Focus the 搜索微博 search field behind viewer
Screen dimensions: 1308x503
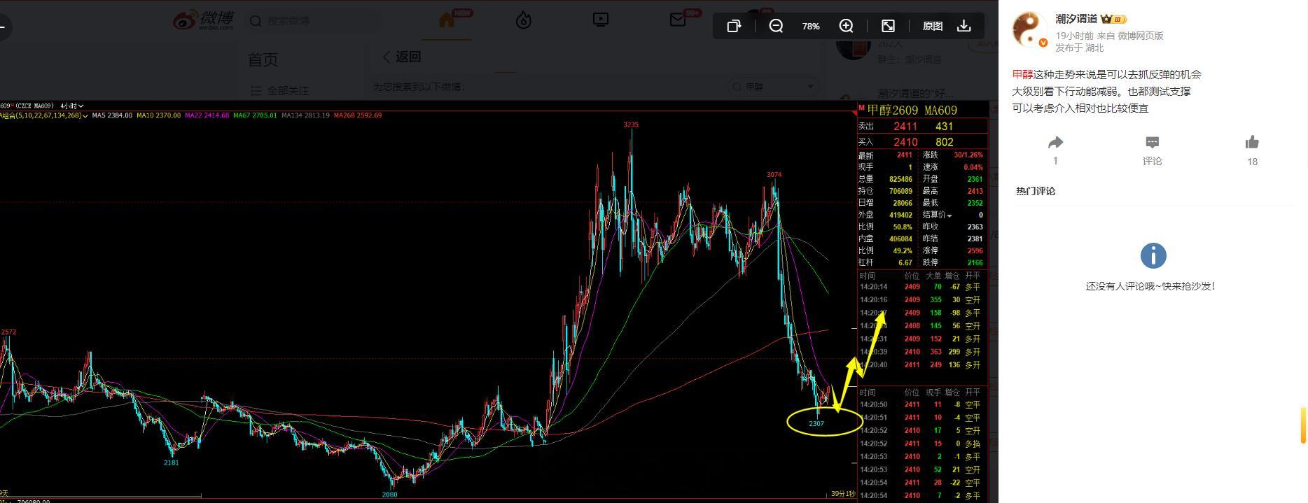click(x=314, y=21)
